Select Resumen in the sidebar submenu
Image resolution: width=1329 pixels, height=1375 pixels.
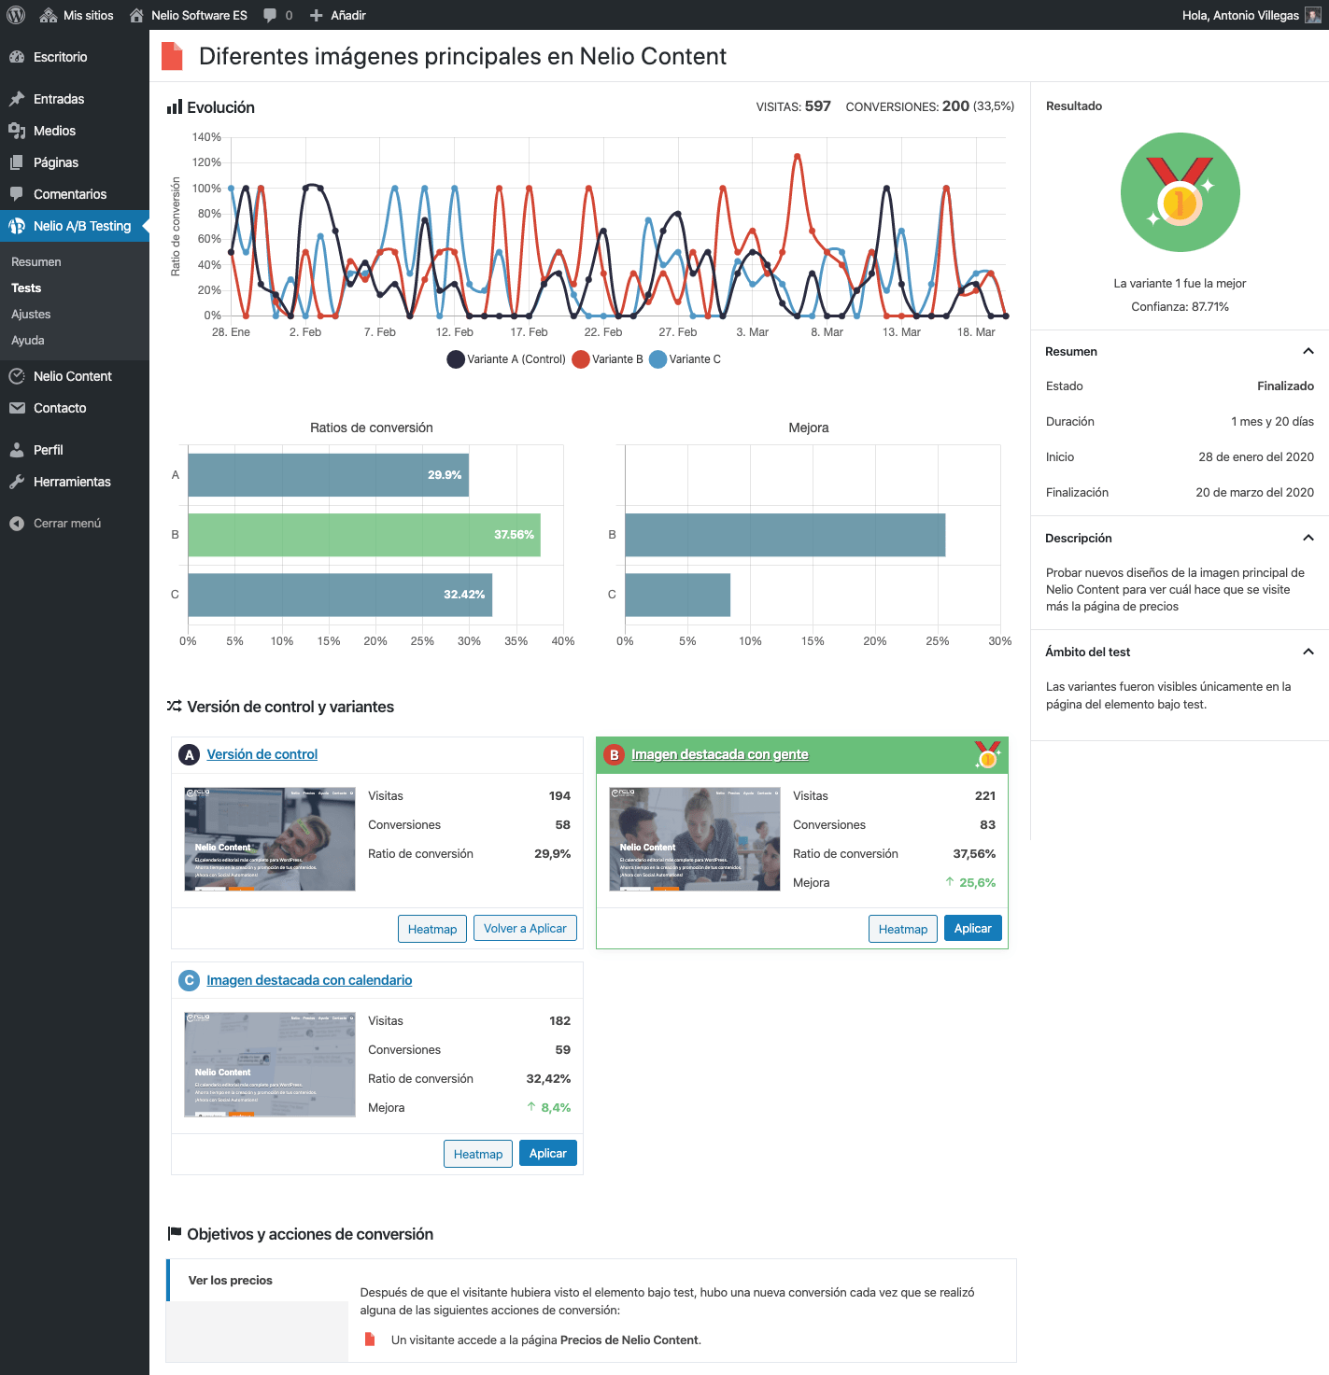[36, 262]
